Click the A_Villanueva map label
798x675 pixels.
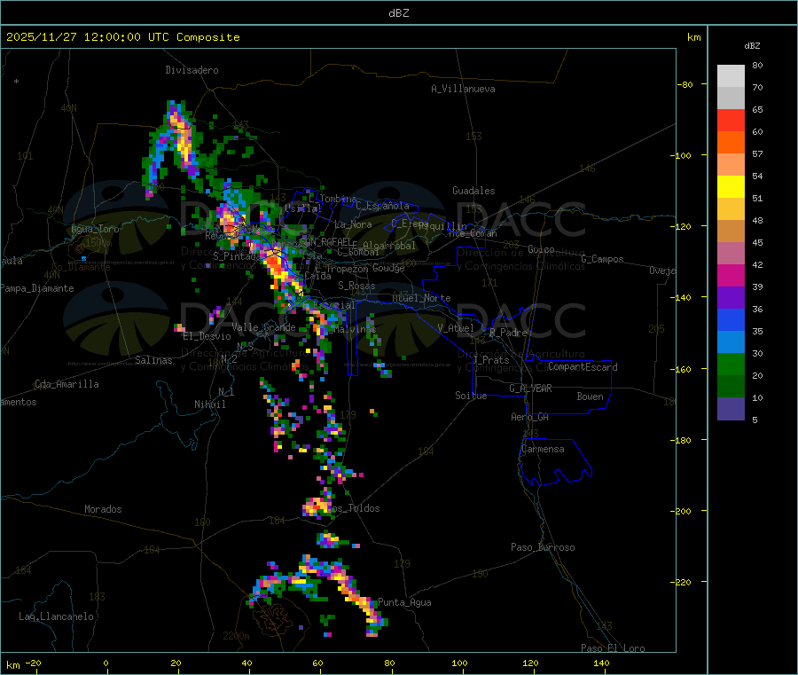pyautogui.click(x=463, y=89)
